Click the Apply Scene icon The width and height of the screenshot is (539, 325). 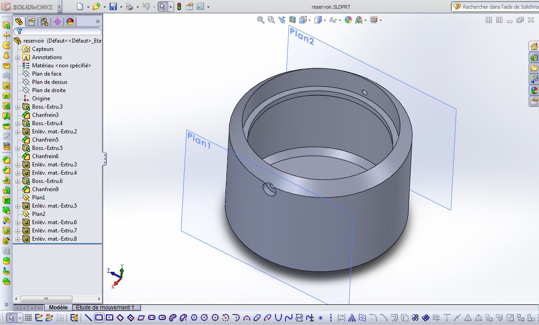click(359, 20)
